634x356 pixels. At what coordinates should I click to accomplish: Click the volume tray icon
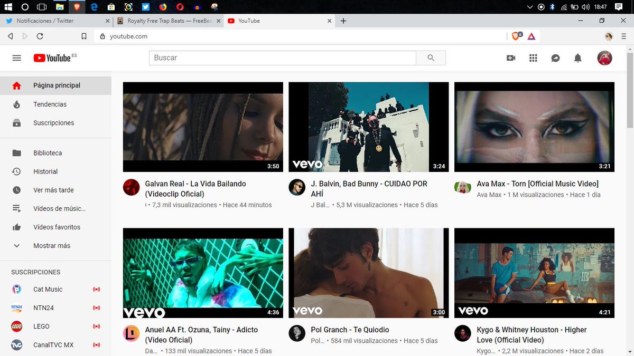click(585, 7)
